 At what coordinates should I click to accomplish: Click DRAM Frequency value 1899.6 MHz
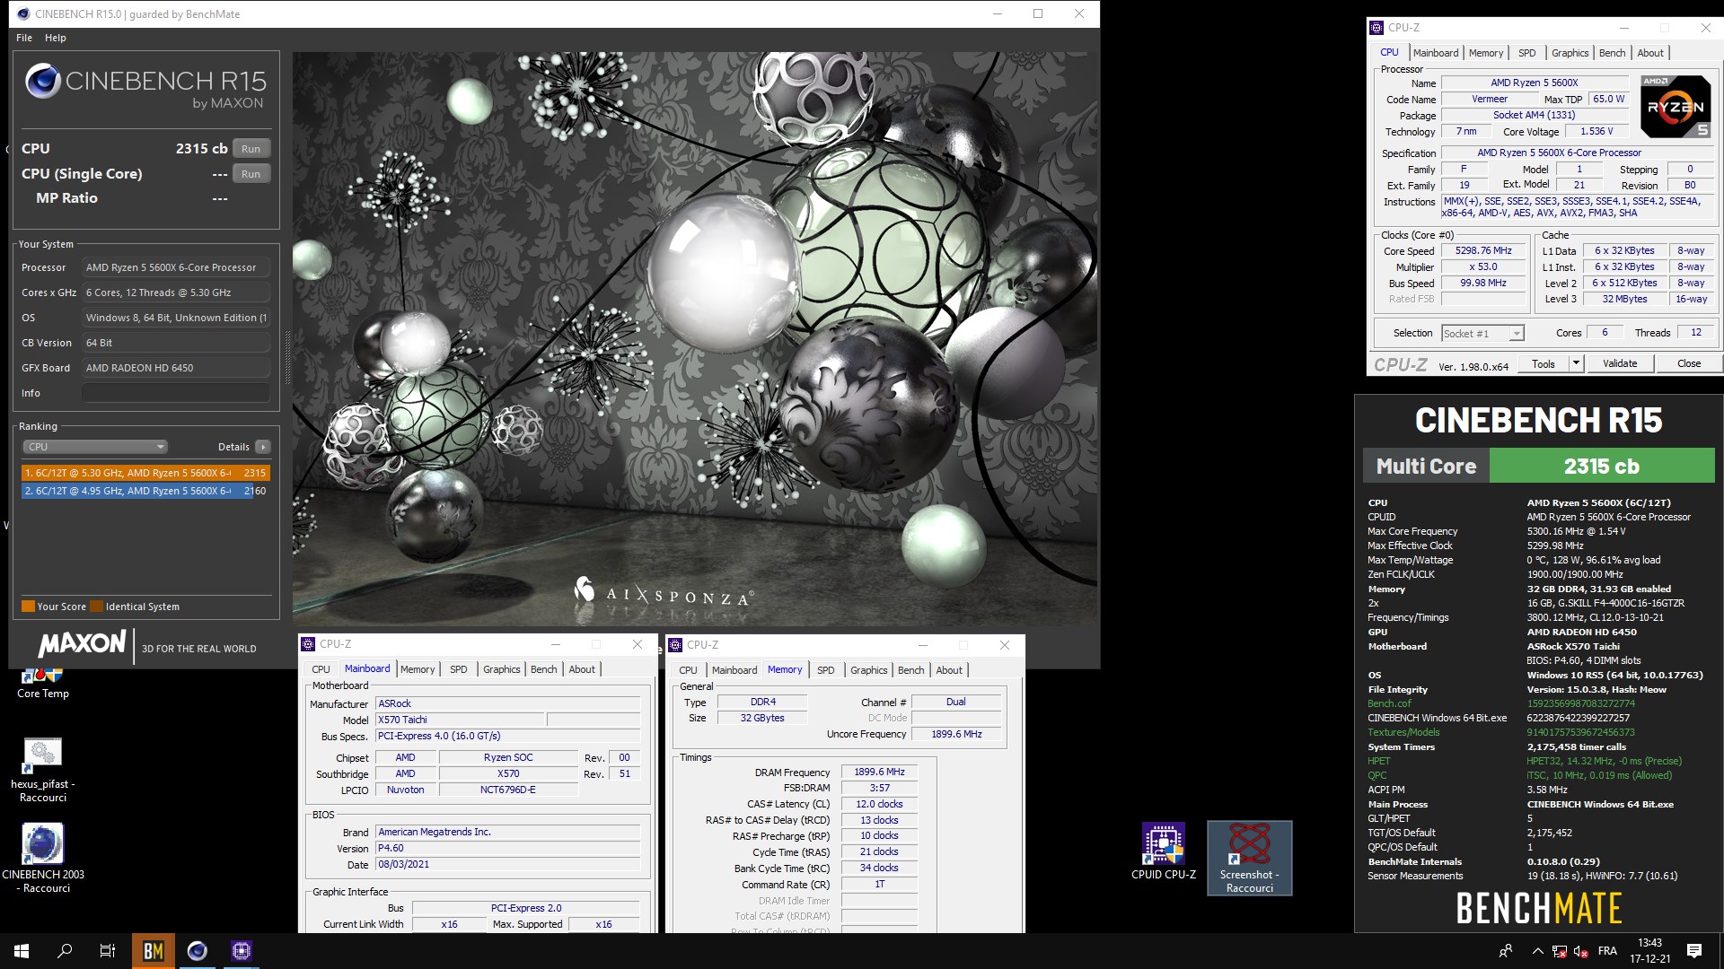[879, 772]
